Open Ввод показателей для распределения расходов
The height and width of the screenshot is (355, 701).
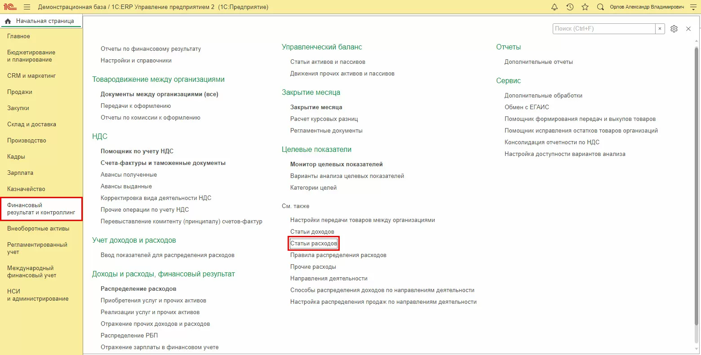point(168,255)
